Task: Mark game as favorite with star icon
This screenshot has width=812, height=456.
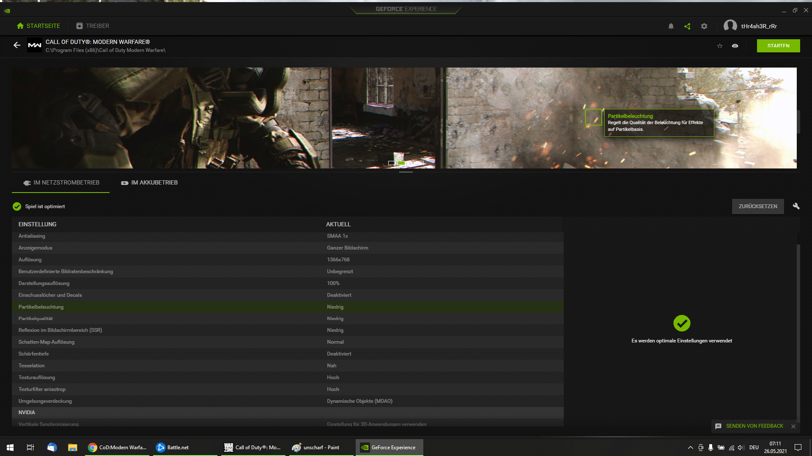Action: (x=720, y=46)
